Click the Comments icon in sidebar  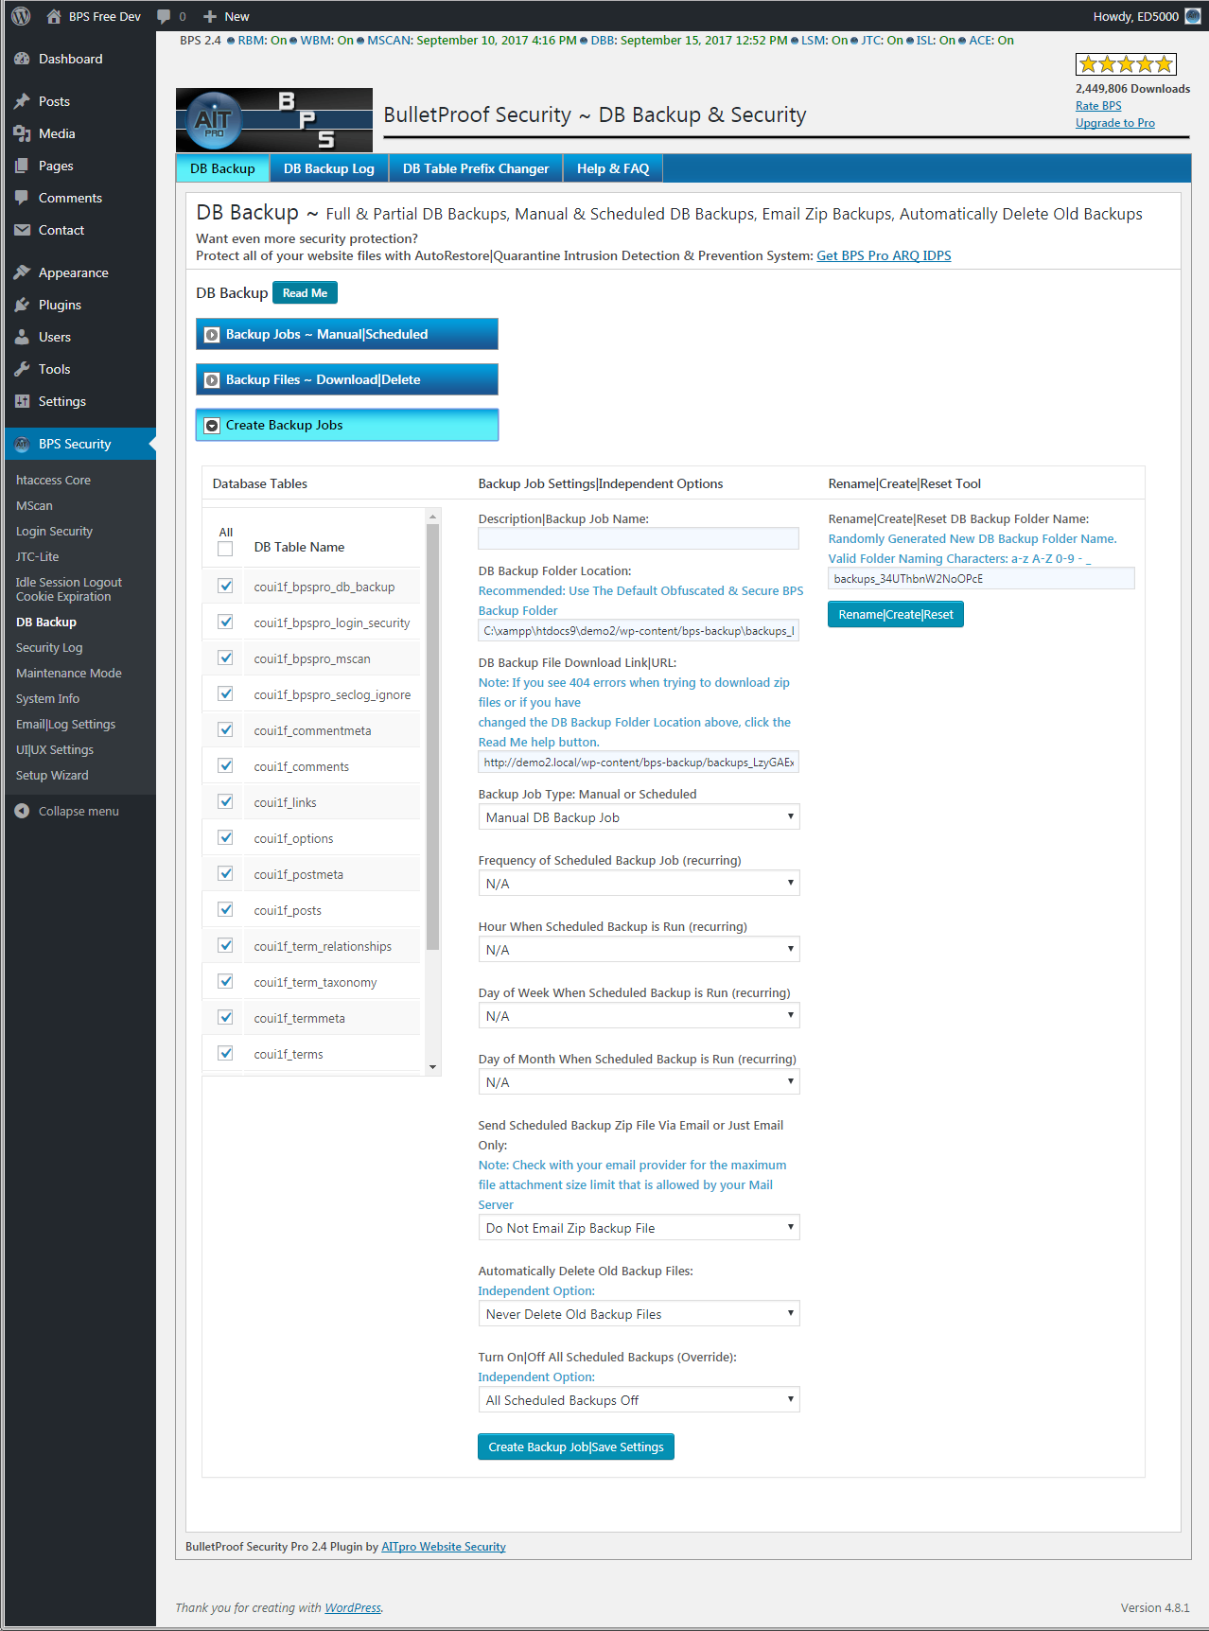point(23,198)
